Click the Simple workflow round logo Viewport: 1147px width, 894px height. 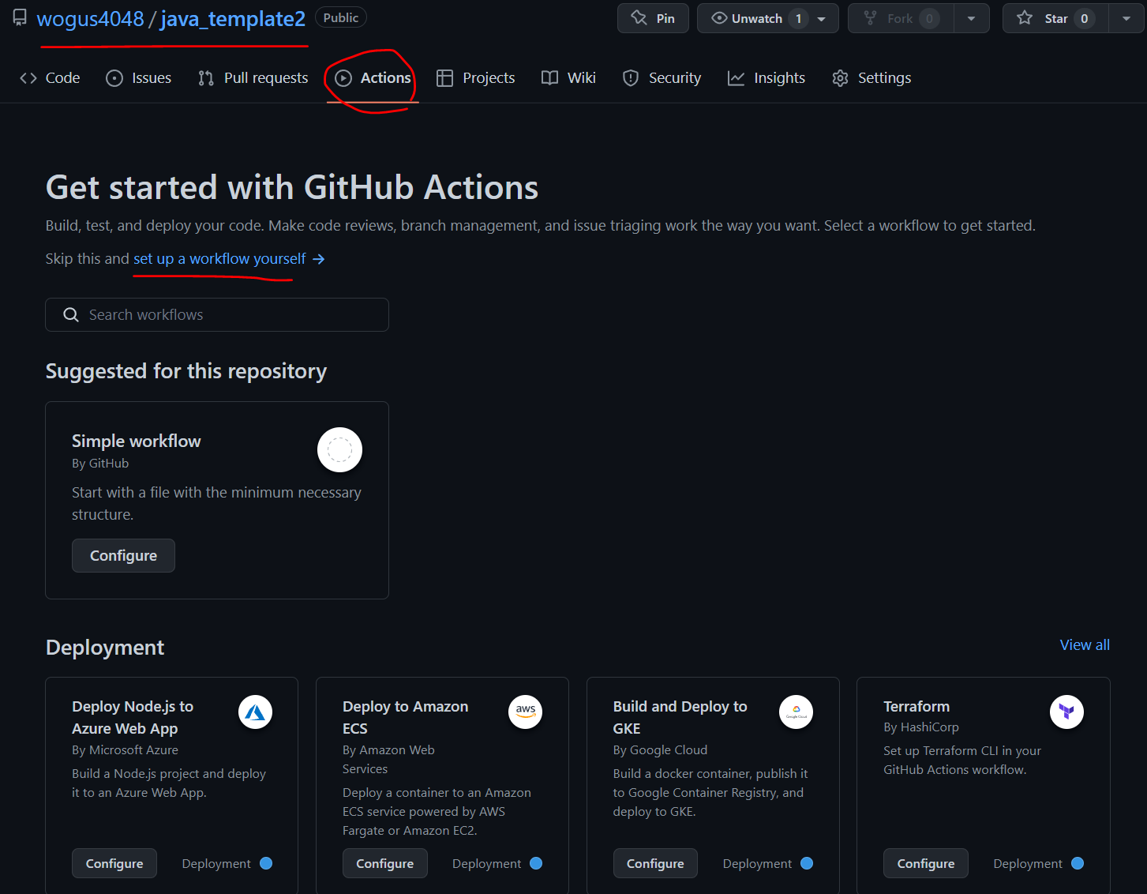coord(339,450)
